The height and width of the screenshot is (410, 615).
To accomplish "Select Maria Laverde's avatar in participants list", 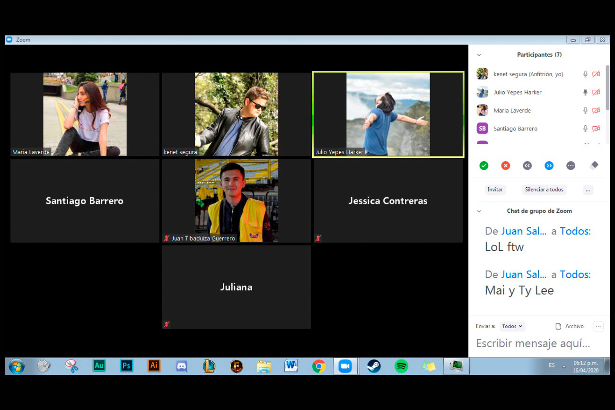I will coord(482,110).
